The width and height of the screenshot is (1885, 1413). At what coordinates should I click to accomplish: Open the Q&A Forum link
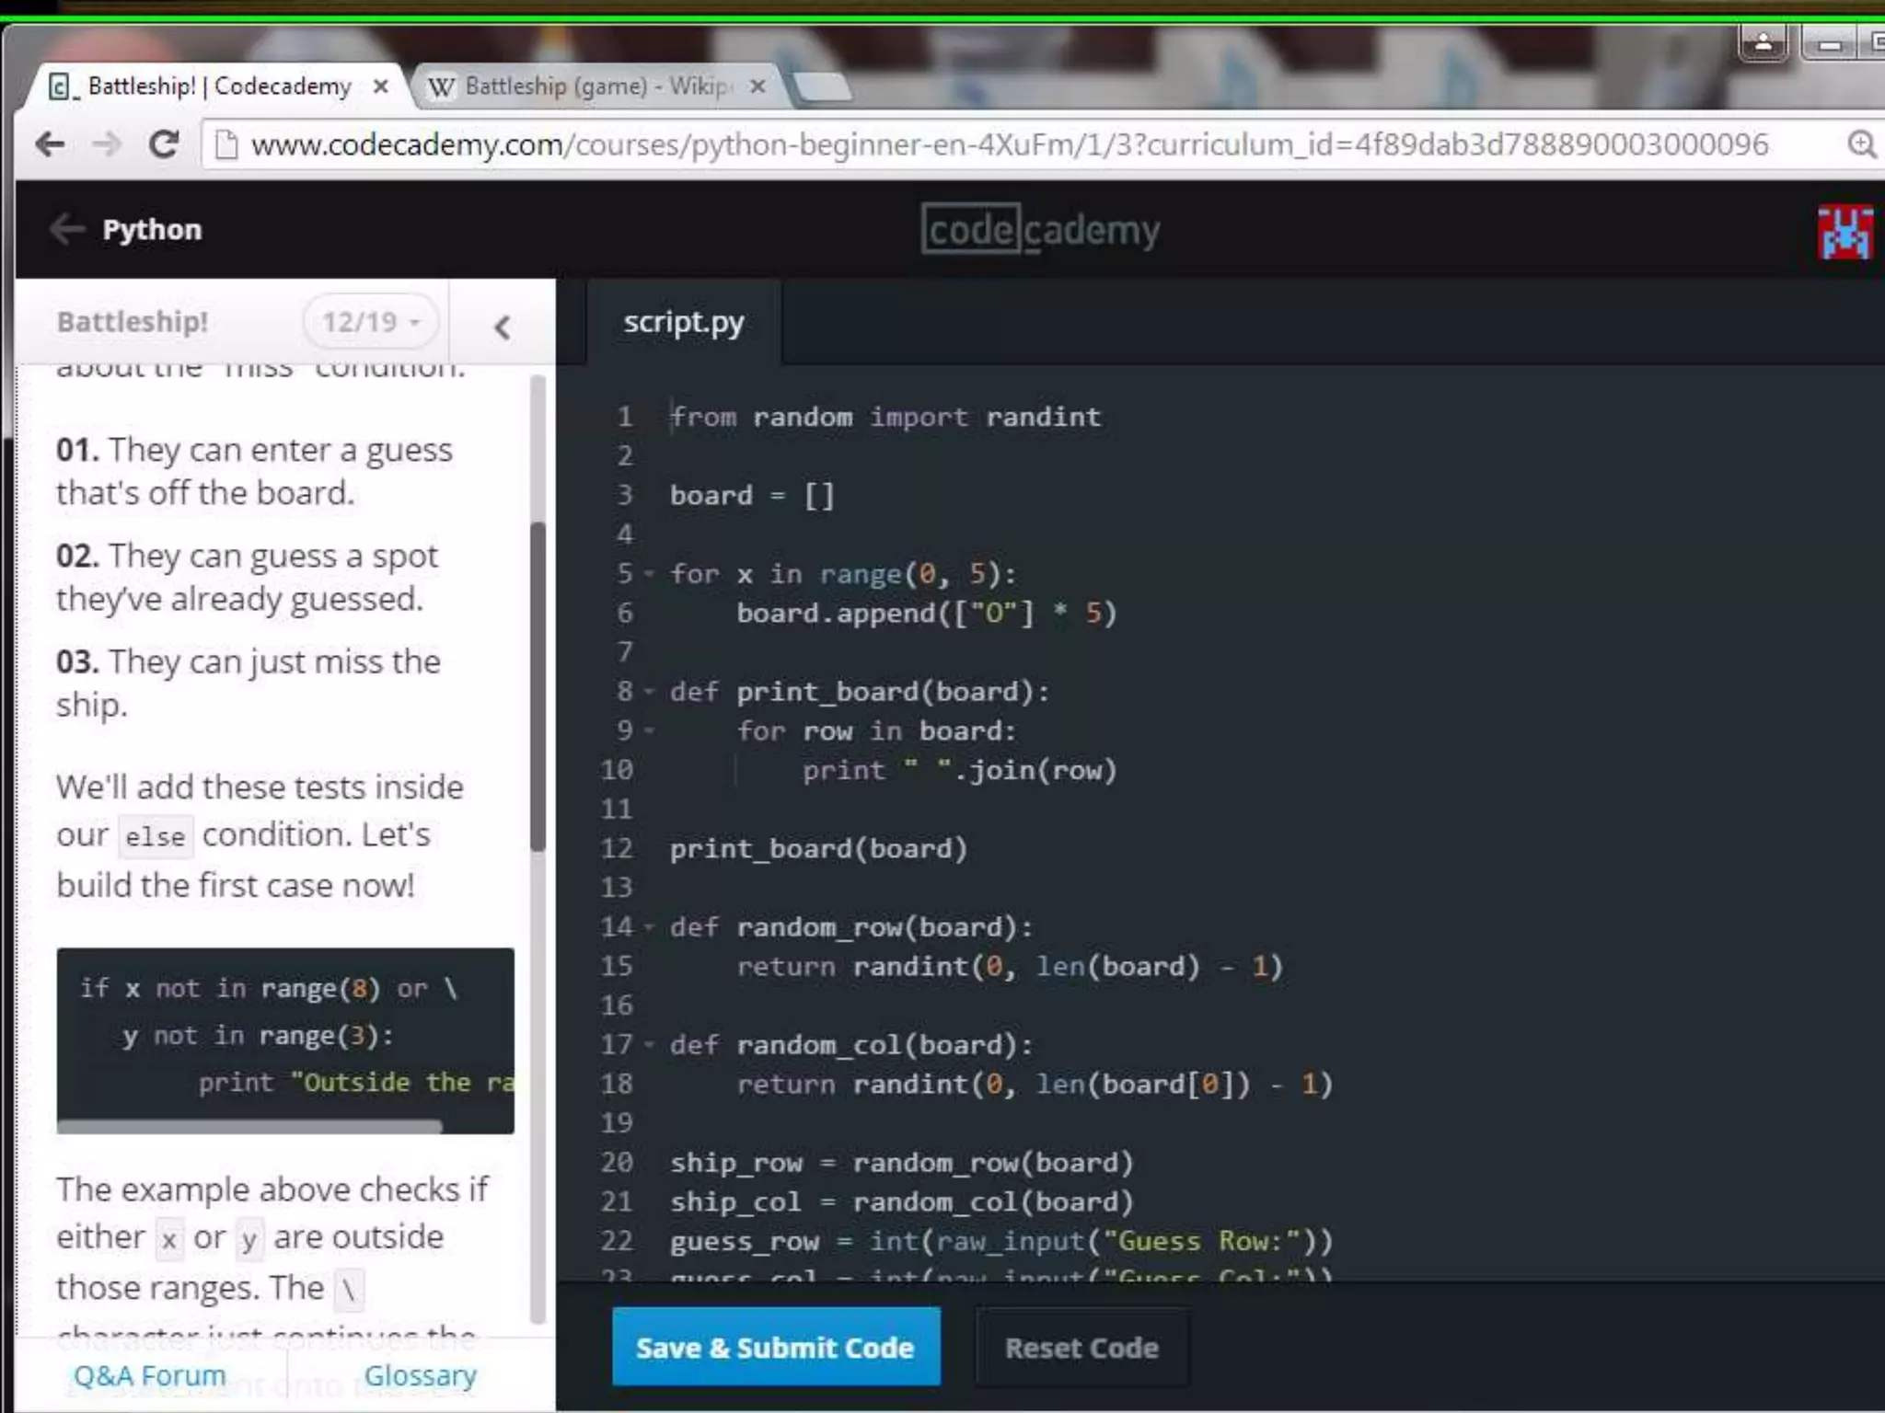coord(149,1375)
